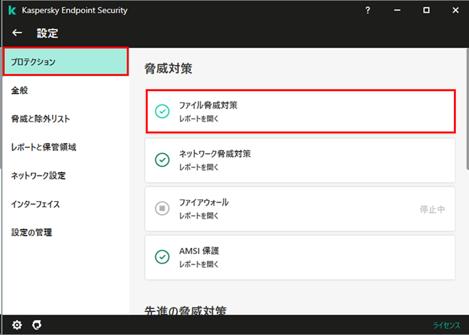Click the Kaspersky logo icon in title bar

(x=12, y=10)
